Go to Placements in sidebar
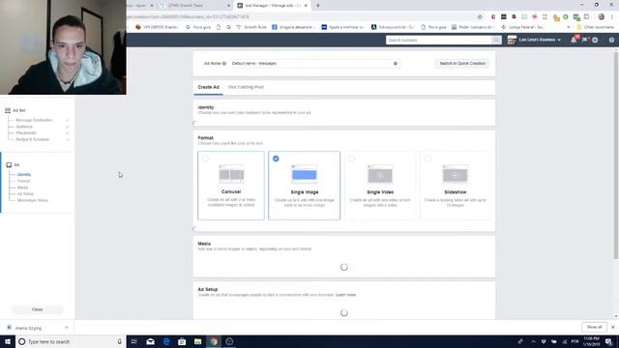 tap(26, 133)
